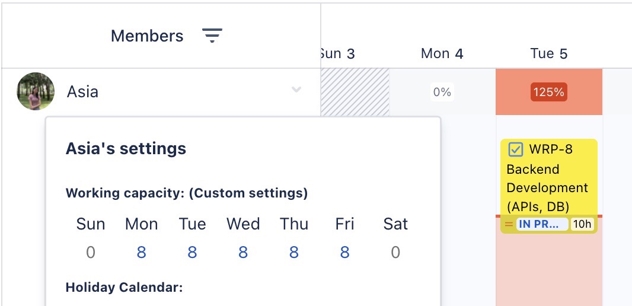
Task: Click the WRP-8 task type checkbox icon
Action: coord(515,149)
